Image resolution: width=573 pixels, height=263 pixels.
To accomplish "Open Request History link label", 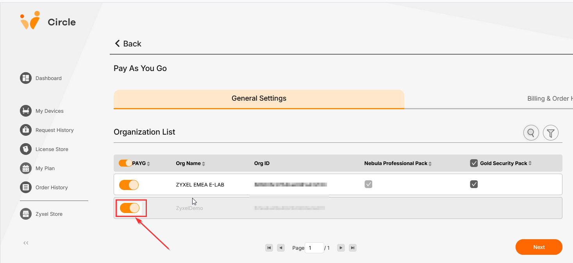I will [x=55, y=130].
